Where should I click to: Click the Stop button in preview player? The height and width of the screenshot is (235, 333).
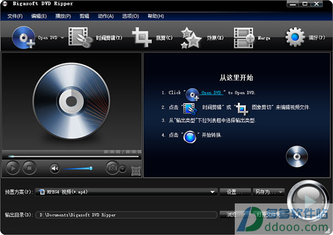click(29, 168)
